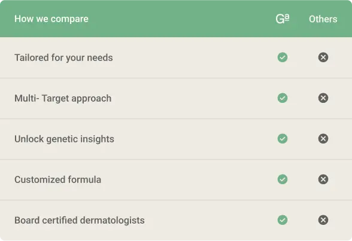Click green checkmark for Multi- Target approach
352x241 pixels.
pos(283,98)
